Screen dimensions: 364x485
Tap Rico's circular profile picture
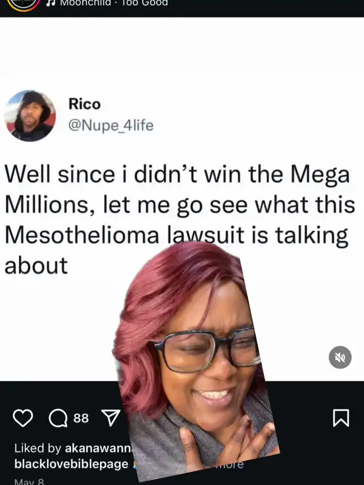[x=30, y=115]
